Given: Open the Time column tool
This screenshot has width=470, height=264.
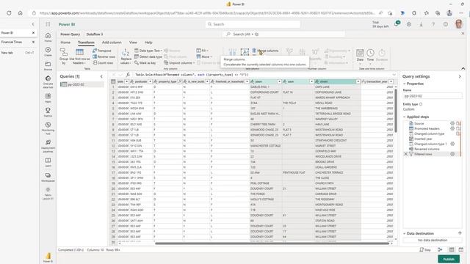Looking at the screenshot, I should pos(370,56).
